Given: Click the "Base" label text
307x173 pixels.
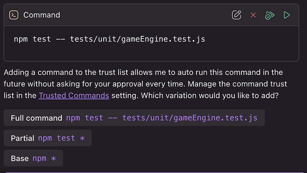Looking at the screenshot, I should (20, 158).
